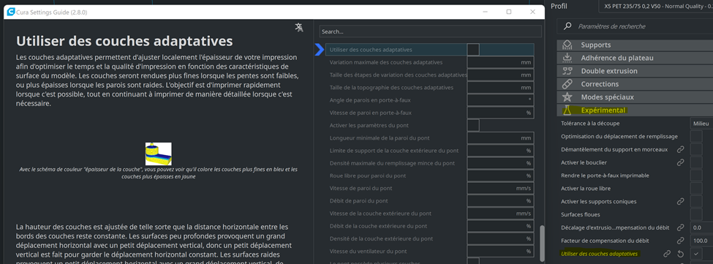Click the Supports category icon
The height and width of the screenshot is (264, 713).
click(567, 45)
